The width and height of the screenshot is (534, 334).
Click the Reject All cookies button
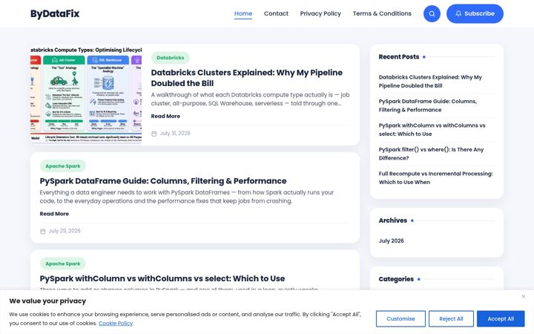point(451,318)
